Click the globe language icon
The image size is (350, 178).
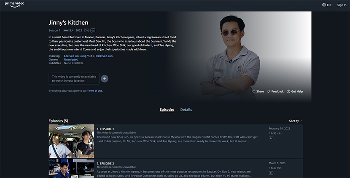click(324, 5)
